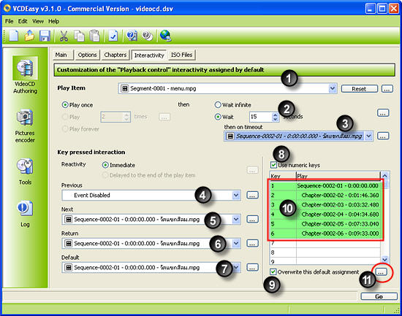Click ellipsis button beside Next dropdown
Image resolution: width=402 pixels, height=316 pixels.
pos(253,219)
